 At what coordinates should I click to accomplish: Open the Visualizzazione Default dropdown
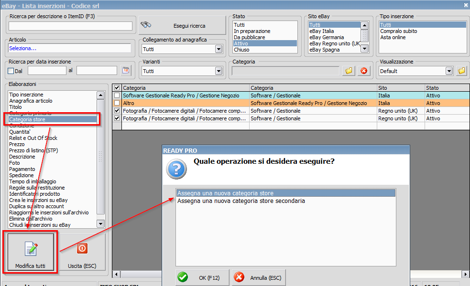coord(448,71)
